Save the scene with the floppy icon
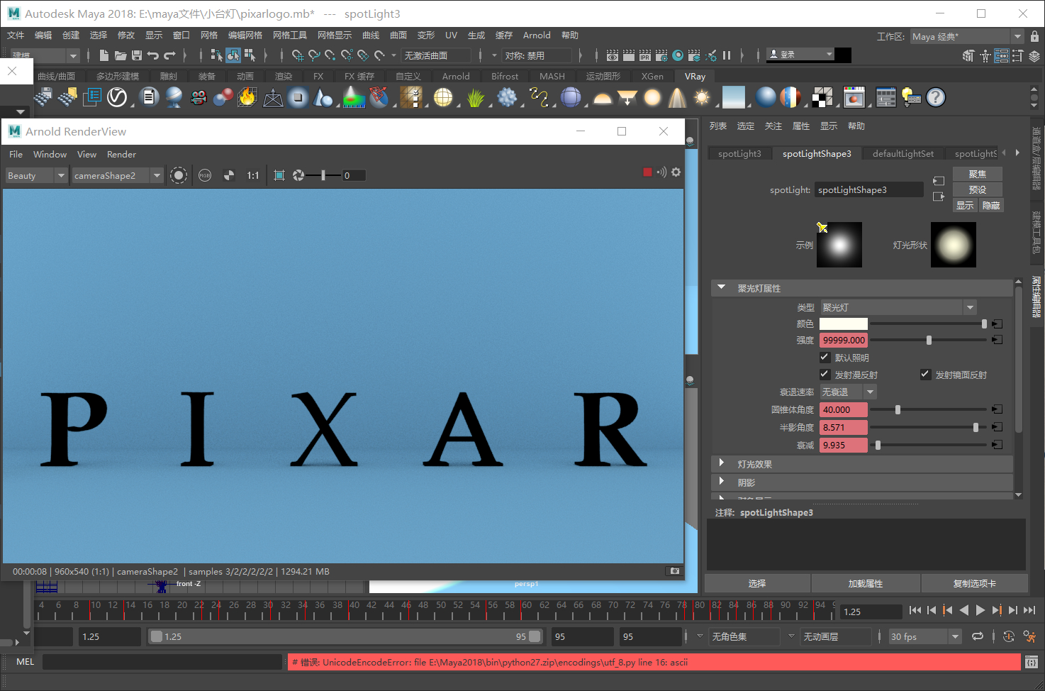 tap(137, 55)
